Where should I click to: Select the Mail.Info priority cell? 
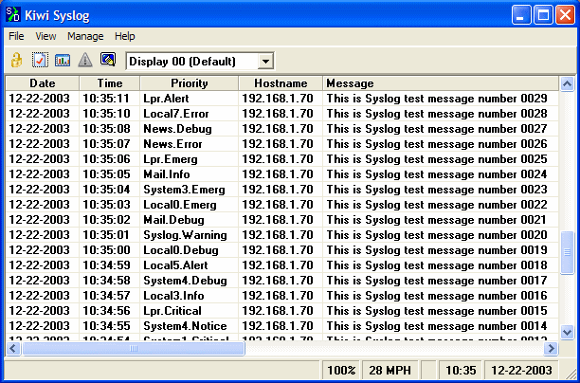[x=190, y=174]
